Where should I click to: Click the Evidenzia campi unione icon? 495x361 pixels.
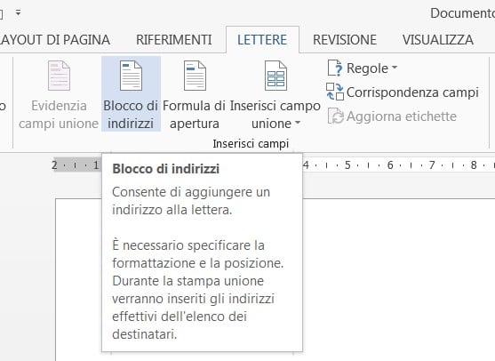tap(59, 76)
